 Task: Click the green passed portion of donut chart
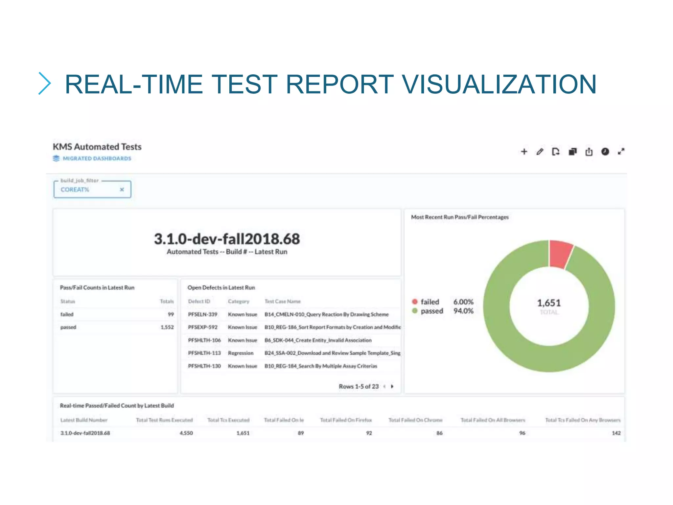coord(549,359)
